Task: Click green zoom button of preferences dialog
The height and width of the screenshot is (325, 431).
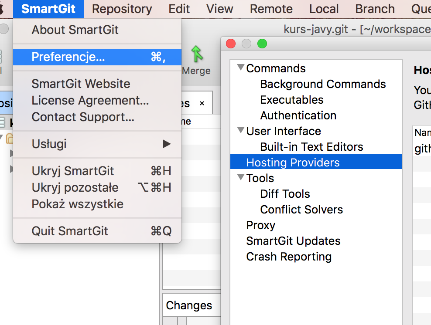Action: [x=262, y=44]
